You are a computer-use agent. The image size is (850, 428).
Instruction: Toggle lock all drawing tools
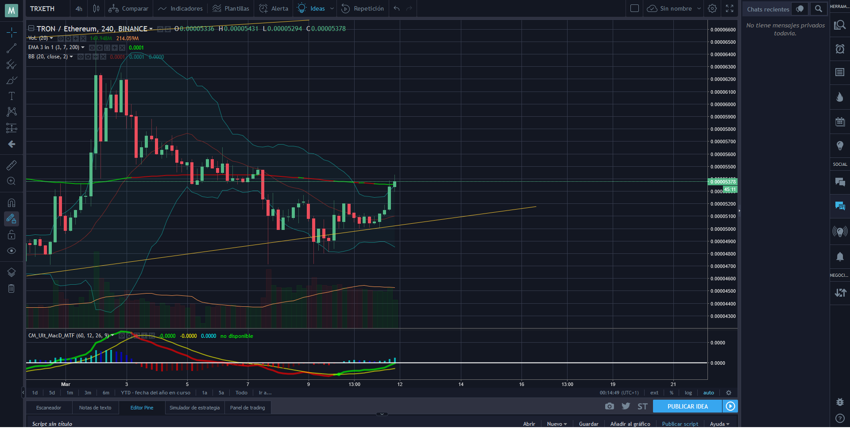click(12, 235)
